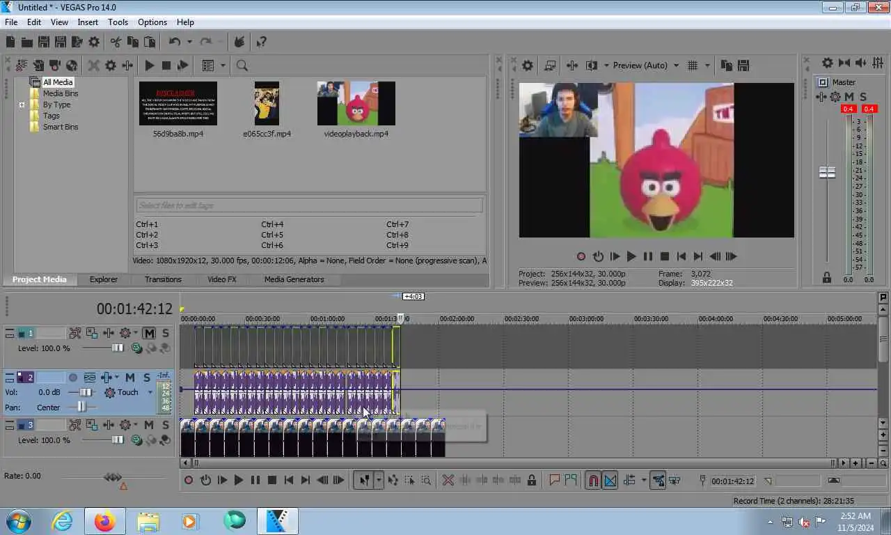The width and height of the screenshot is (891, 535).
Task: Mute video track 1
Action: (x=149, y=334)
